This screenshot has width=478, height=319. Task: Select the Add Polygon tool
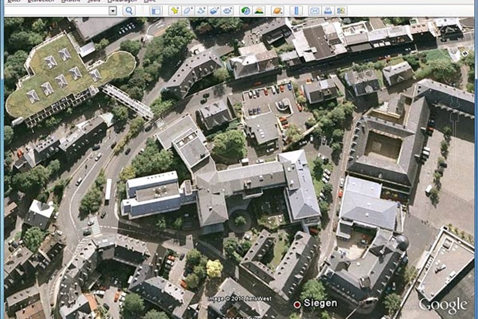(188, 11)
